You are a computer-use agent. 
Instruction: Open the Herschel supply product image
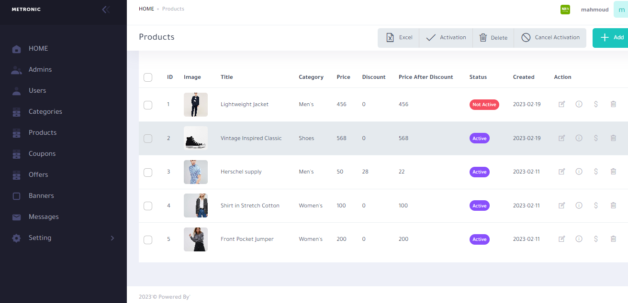(196, 172)
